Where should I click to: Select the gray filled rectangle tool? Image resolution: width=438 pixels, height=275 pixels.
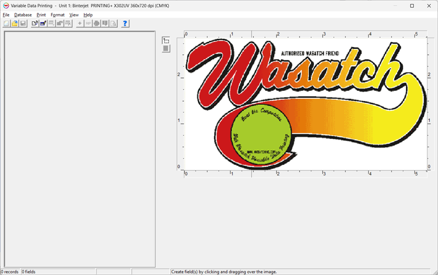pos(166,48)
